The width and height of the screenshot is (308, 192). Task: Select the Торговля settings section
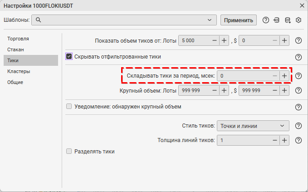pos(18,38)
